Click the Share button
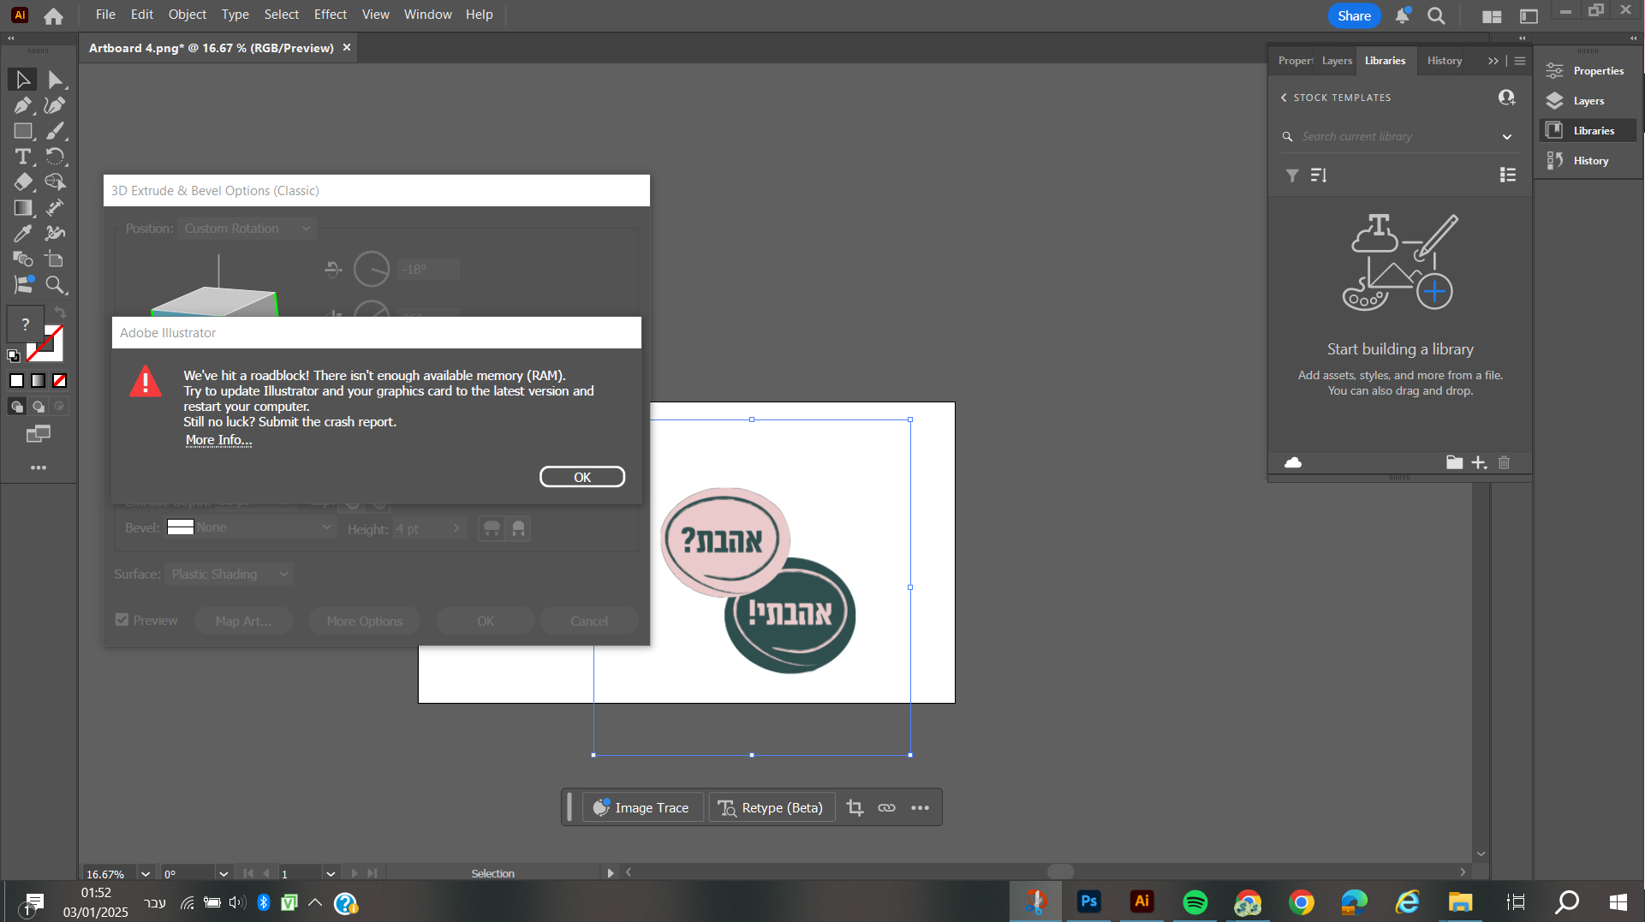1645x922 pixels. [1354, 15]
